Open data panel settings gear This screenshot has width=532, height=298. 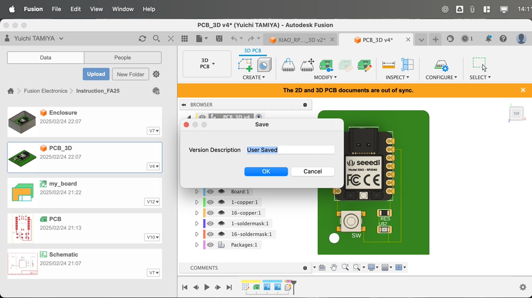tap(156, 74)
